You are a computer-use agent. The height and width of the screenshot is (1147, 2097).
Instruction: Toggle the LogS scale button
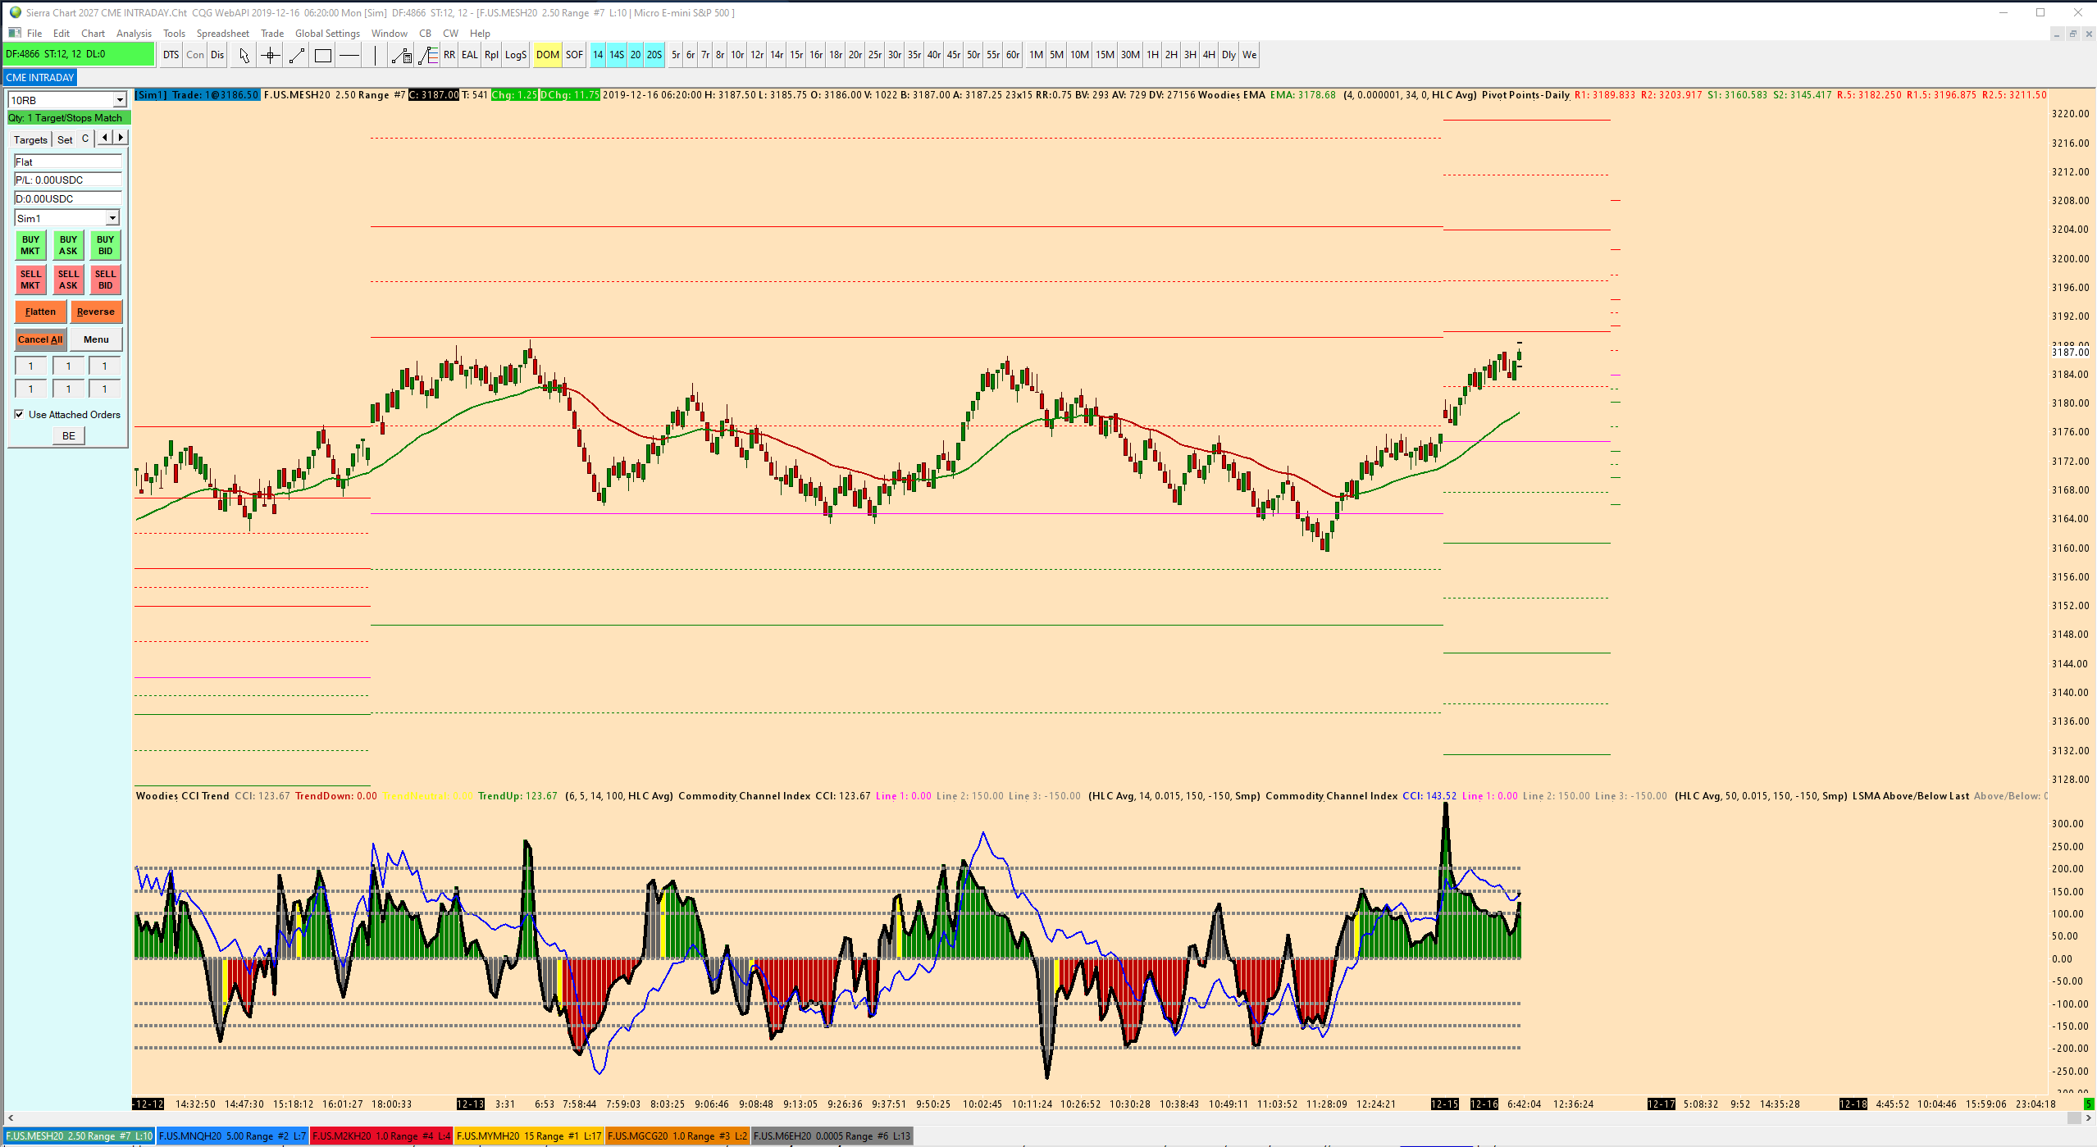click(x=515, y=55)
